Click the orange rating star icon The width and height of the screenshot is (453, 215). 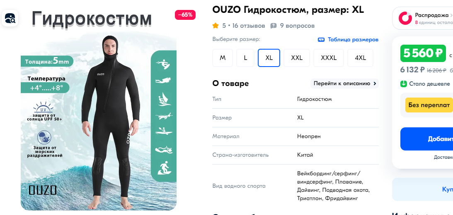point(216,26)
